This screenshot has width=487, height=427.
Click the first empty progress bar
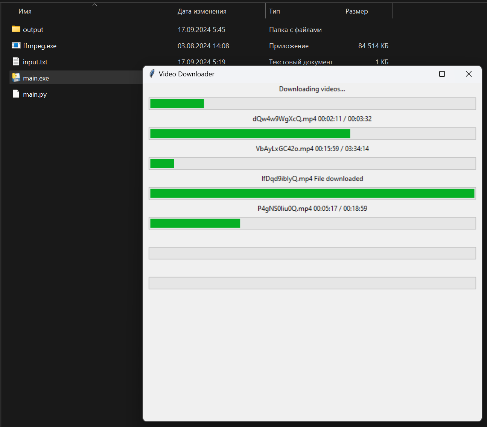(x=312, y=253)
